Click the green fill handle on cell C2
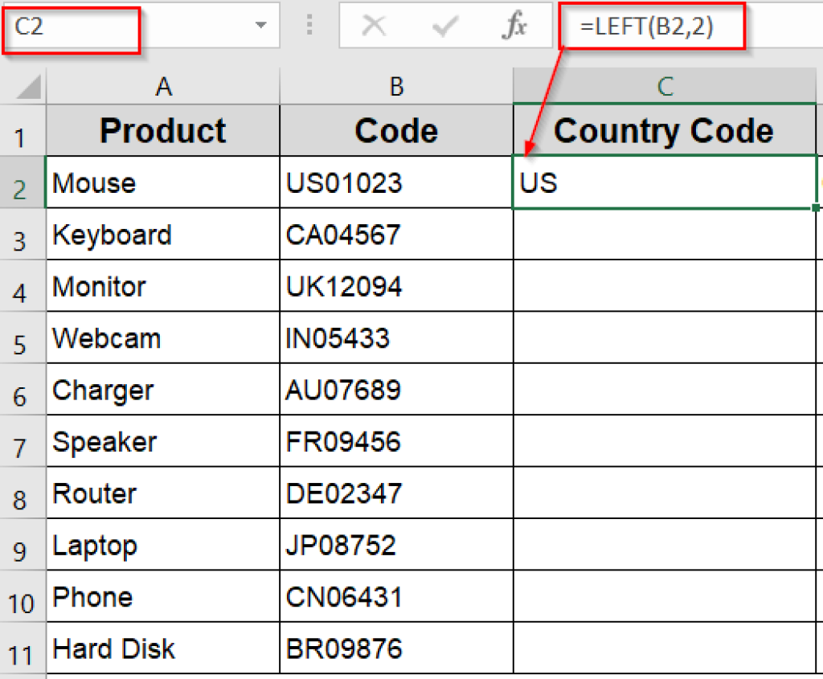 pos(816,208)
